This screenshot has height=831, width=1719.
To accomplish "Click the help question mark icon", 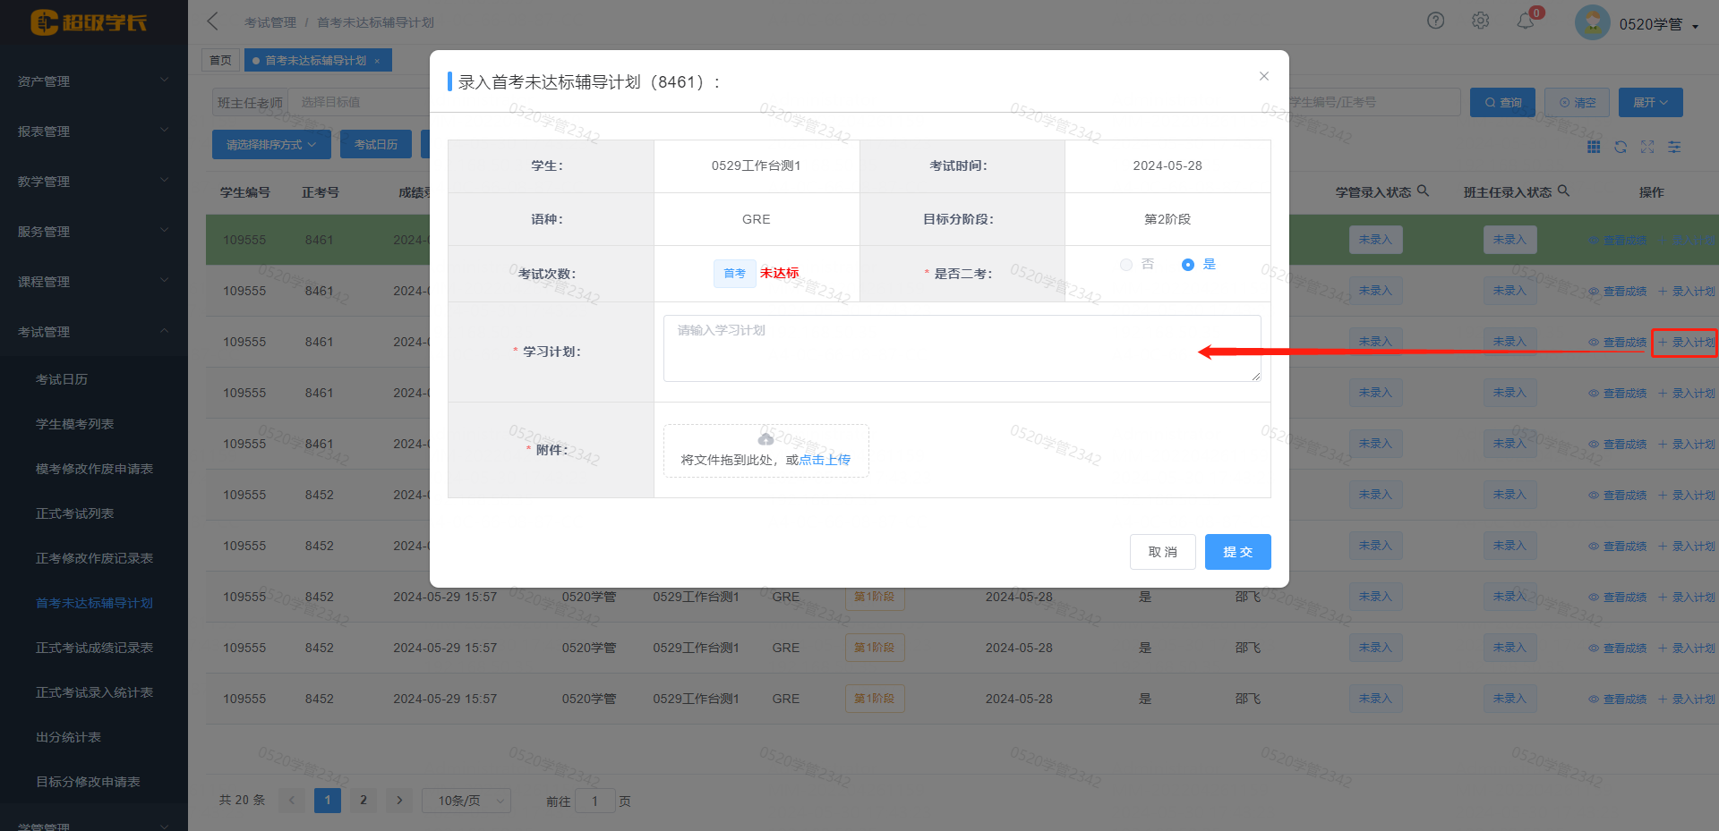I will [1435, 21].
